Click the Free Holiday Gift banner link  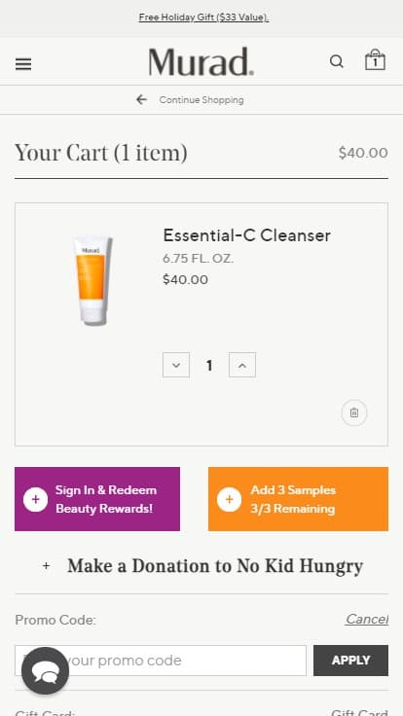[x=203, y=18]
